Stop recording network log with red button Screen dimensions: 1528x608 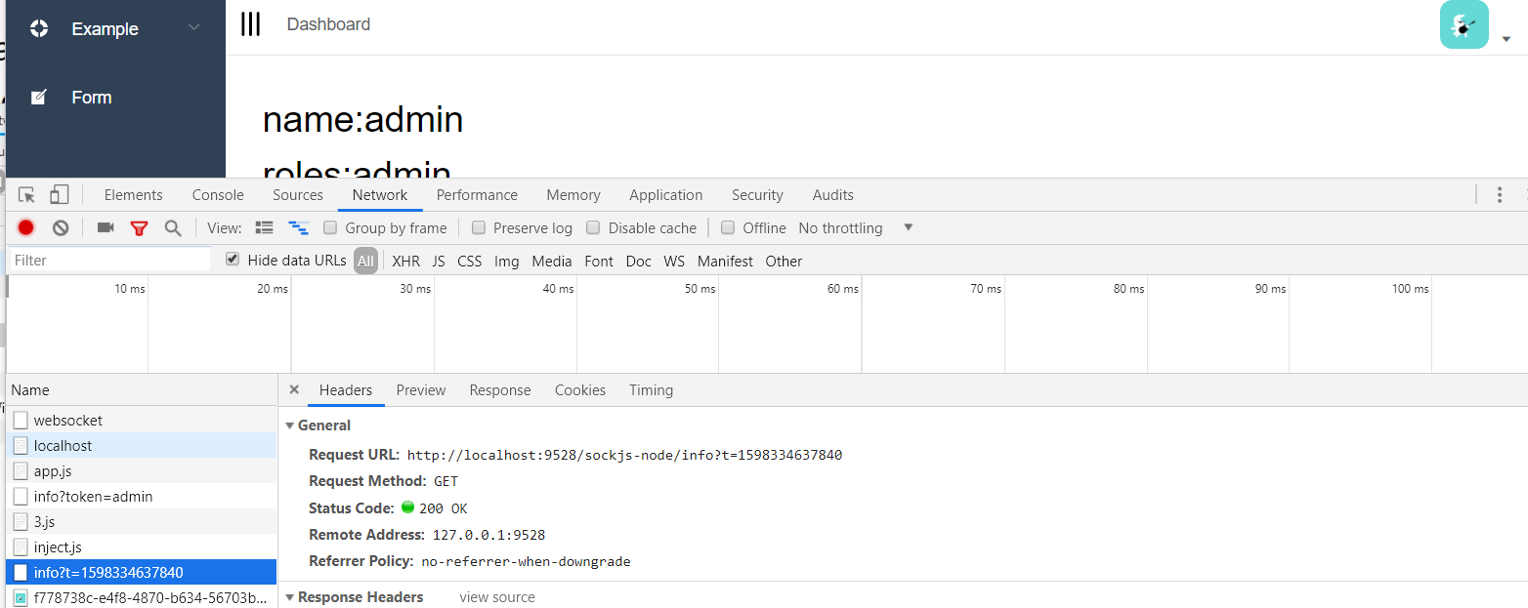click(x=26, y=227)
